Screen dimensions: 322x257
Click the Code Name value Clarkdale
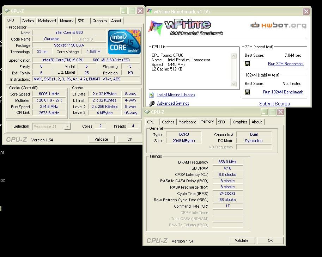click(x=51, y=39)
